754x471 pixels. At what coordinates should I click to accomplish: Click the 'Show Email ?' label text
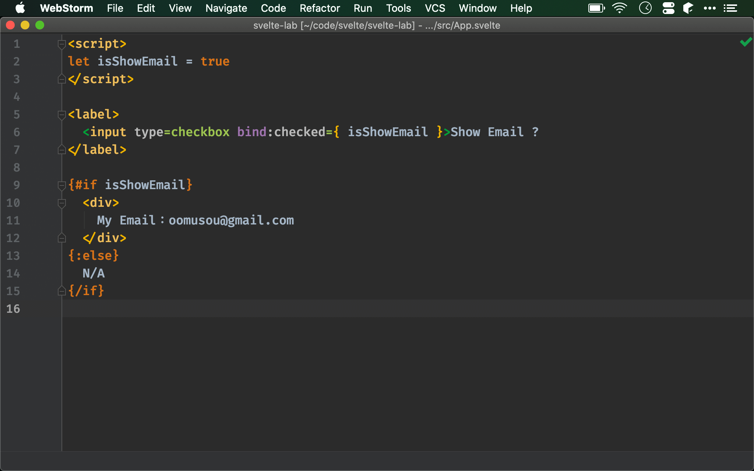(x=495, y=132)
